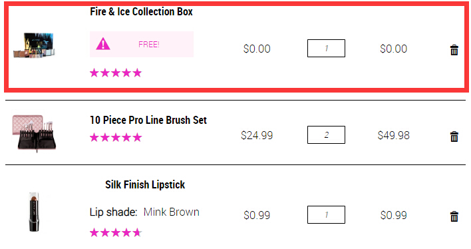This screenshot has width=471, height=249.
Task: Remove 10 Piece Pro Line Brush Set
Action: [x=454, y=136]
